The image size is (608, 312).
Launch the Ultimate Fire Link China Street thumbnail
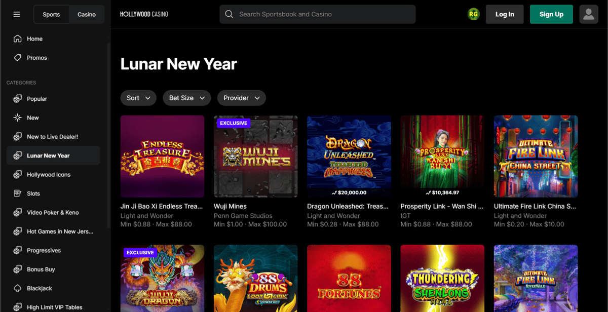[x=536, y=157]
